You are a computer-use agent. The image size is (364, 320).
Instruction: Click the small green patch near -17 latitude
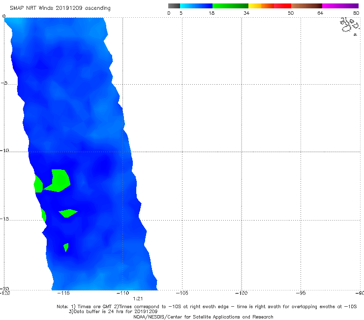[x=66, y=247]
